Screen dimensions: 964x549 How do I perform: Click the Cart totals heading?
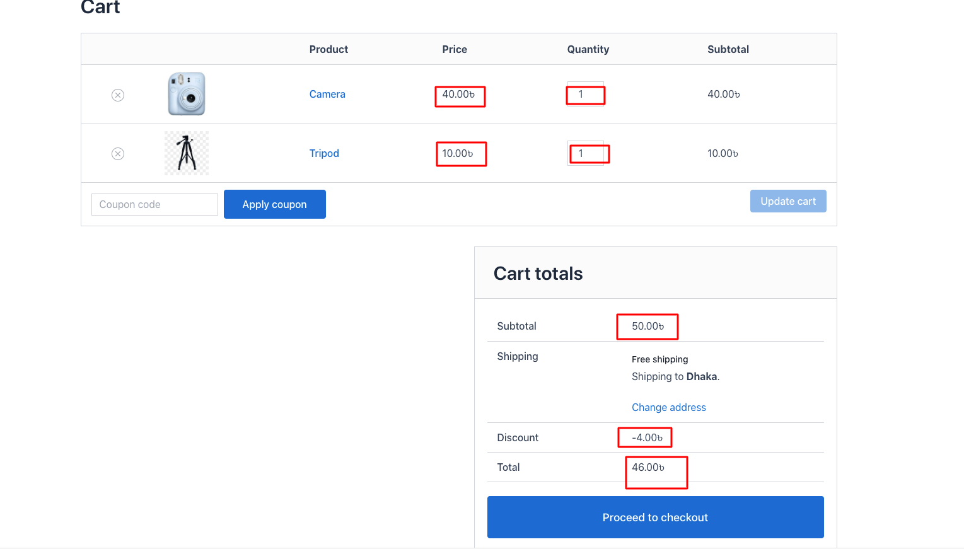point(538,274)
